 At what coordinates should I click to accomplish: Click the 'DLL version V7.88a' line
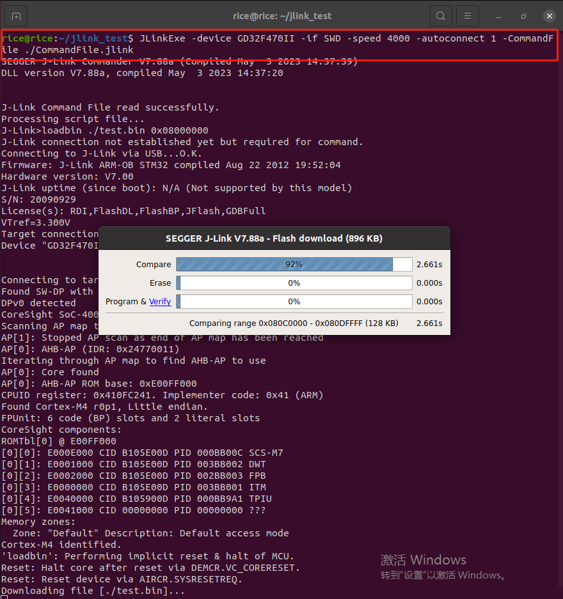point(142,73)
